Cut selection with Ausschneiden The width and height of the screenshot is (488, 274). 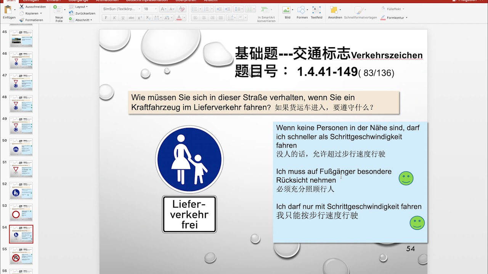pos(33,7)
